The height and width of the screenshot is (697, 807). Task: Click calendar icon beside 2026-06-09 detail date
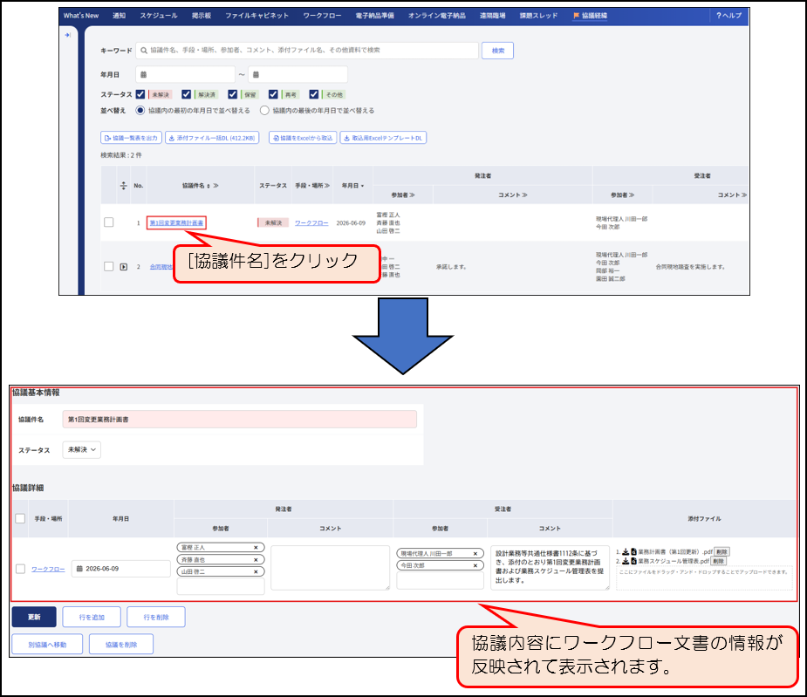tap(79, 568)
